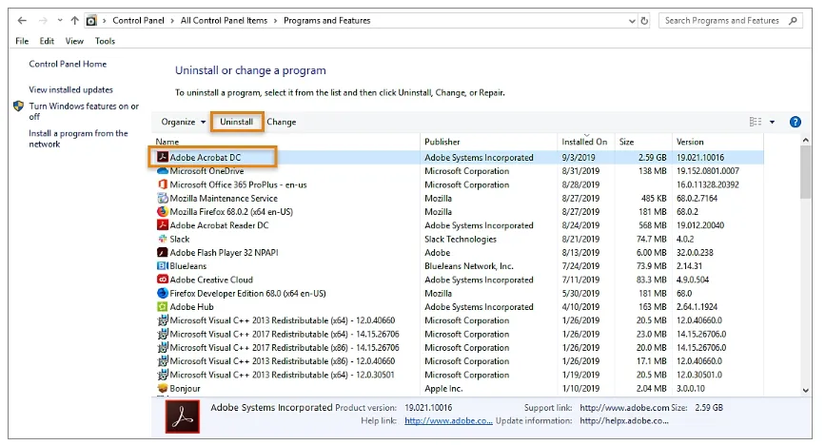This screenshot has height=445, width=825.
Task: Click the 2.59 GB size cell
Action: [x=653, y=157]
